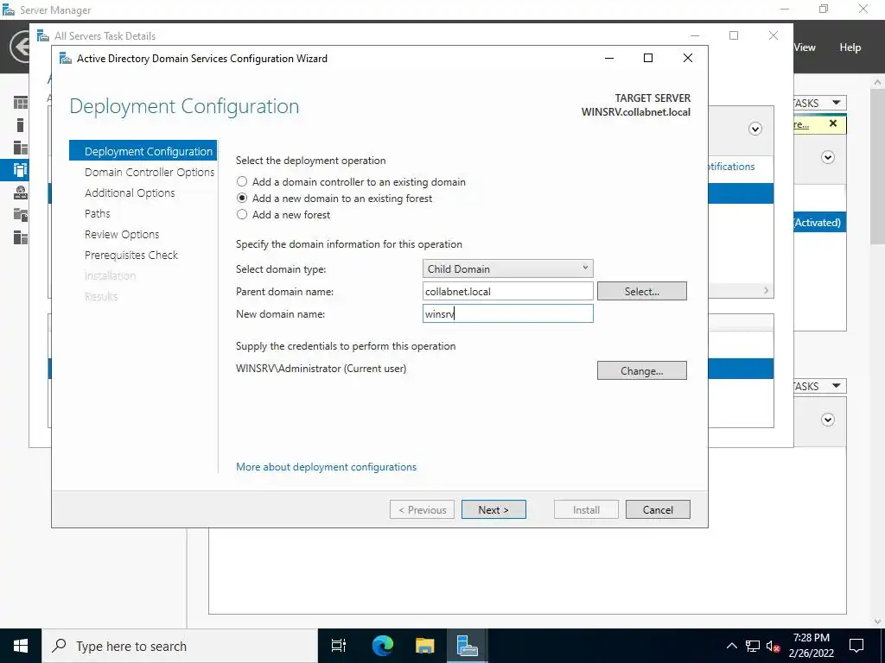885x663 pixels.
Task: Click Server Manager taskbar icon
Action: tap(468, 646)
